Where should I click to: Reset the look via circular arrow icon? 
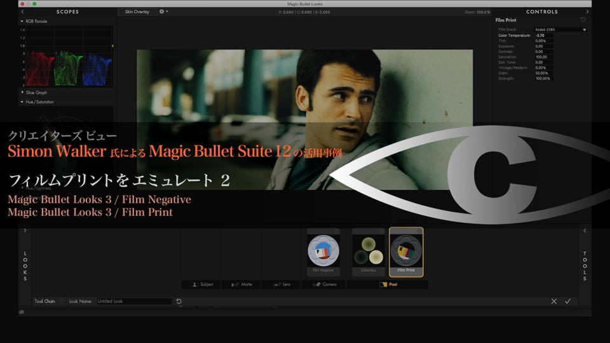coord(179,301)
